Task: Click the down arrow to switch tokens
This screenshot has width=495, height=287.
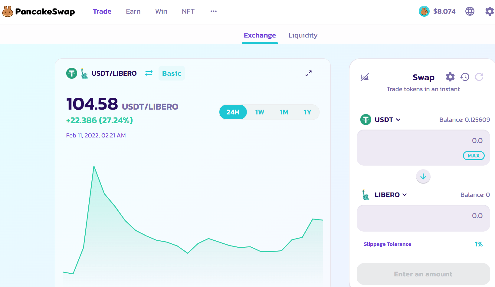Action: click(423, 176)
